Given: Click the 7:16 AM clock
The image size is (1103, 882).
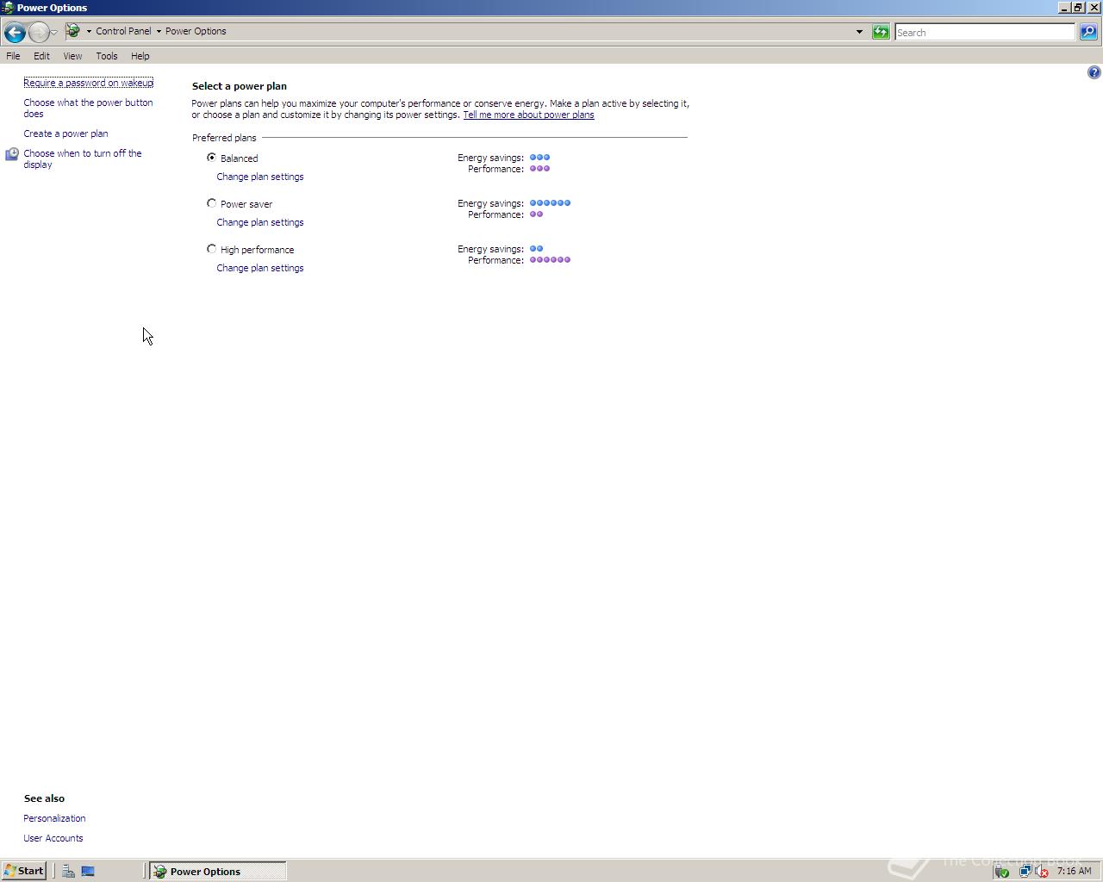Looking at the screenshot, I should (x=1074, y=871).
